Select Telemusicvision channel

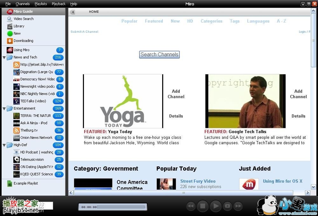(x=38, y=159)
